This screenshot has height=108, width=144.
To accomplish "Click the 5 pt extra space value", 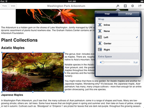I will pyautogui.click(x=136, y=62).
